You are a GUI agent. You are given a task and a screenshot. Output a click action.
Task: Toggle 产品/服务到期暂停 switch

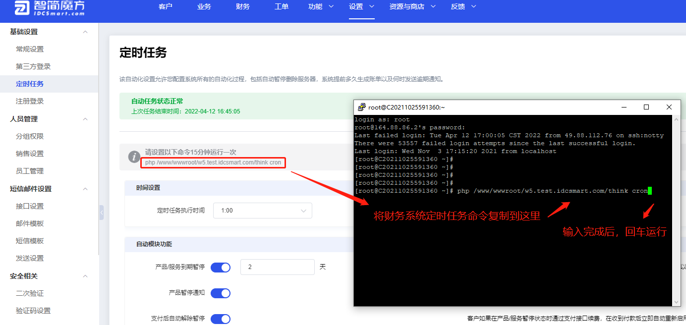coord(221,268)
